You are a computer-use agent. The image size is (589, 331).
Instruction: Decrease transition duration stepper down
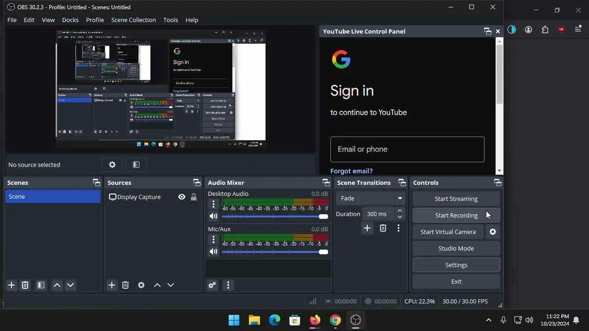[x=400, y=217]
